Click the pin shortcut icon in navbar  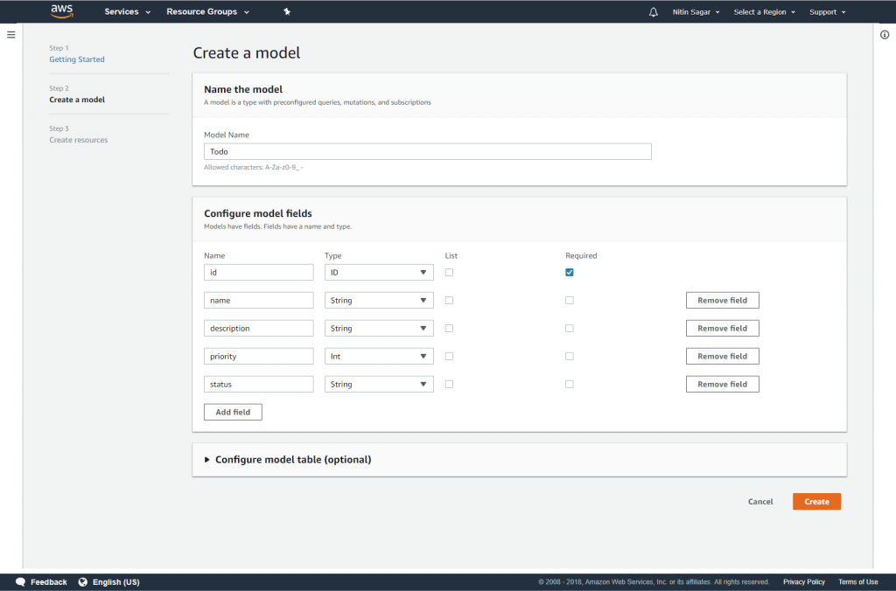point(287,12)
